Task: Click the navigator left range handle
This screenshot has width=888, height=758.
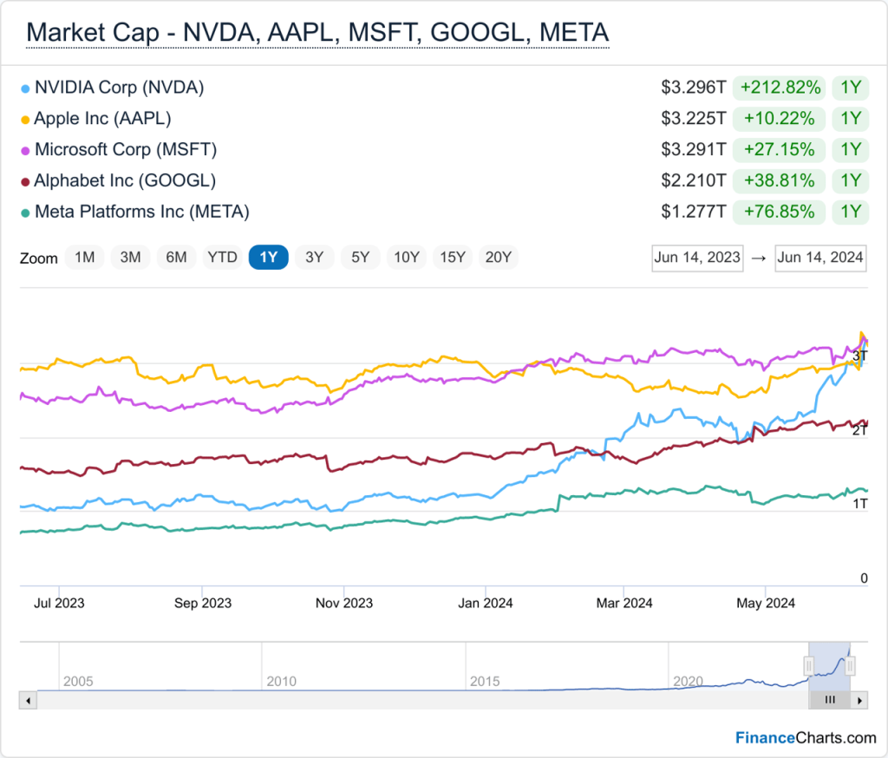Action: coord(809,666)
